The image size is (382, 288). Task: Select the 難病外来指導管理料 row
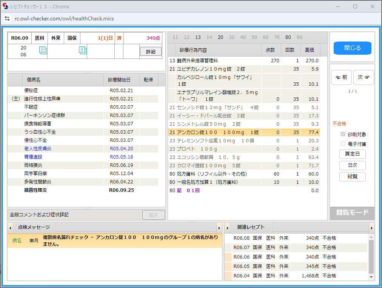244,61
